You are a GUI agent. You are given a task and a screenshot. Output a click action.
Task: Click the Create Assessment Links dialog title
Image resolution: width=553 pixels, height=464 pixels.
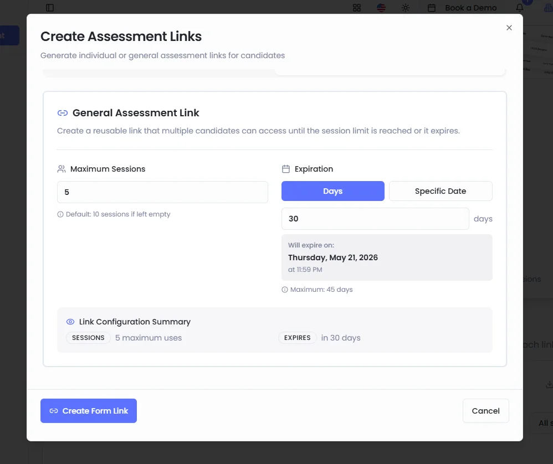(121, 37)
